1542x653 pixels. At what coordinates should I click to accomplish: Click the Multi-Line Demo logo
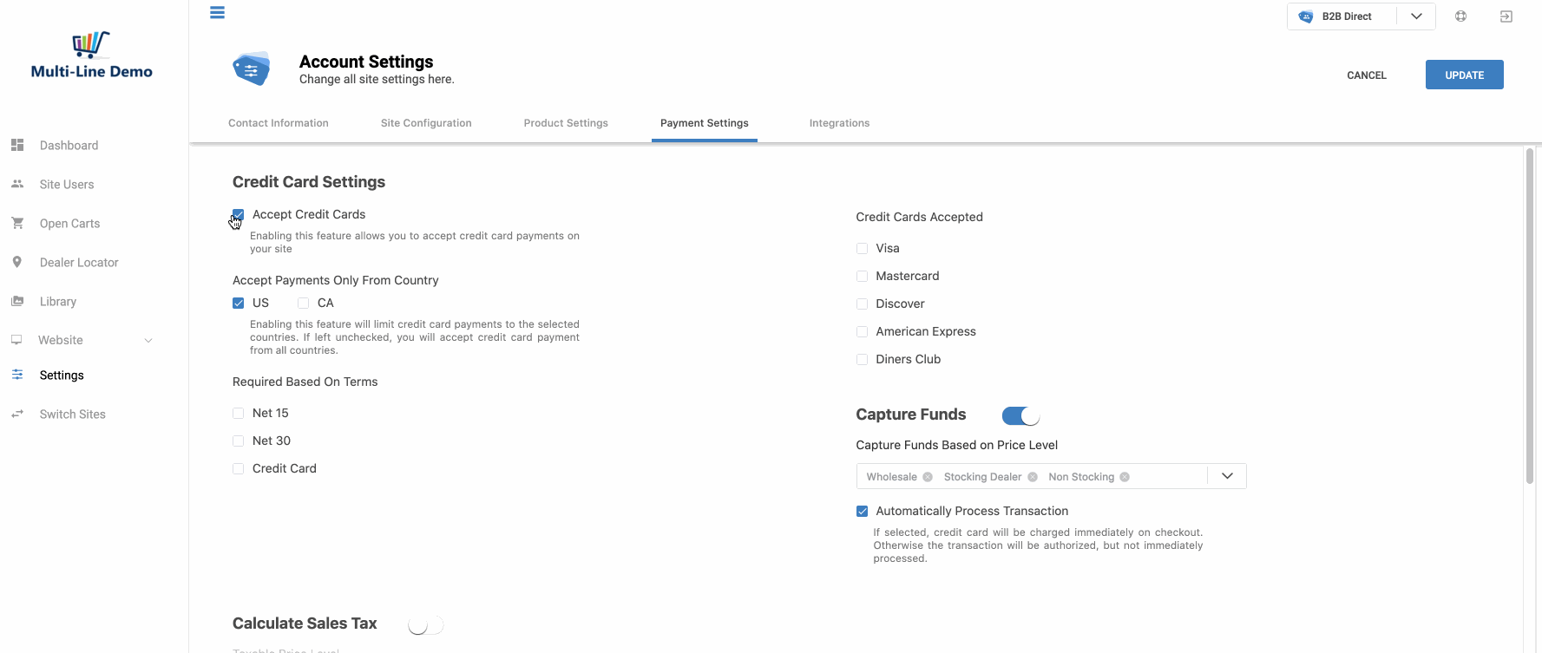click(x=92, y=56)
